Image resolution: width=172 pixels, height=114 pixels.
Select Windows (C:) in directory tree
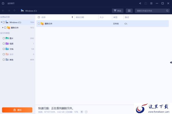pyautogui.click(x=15, y=22)
